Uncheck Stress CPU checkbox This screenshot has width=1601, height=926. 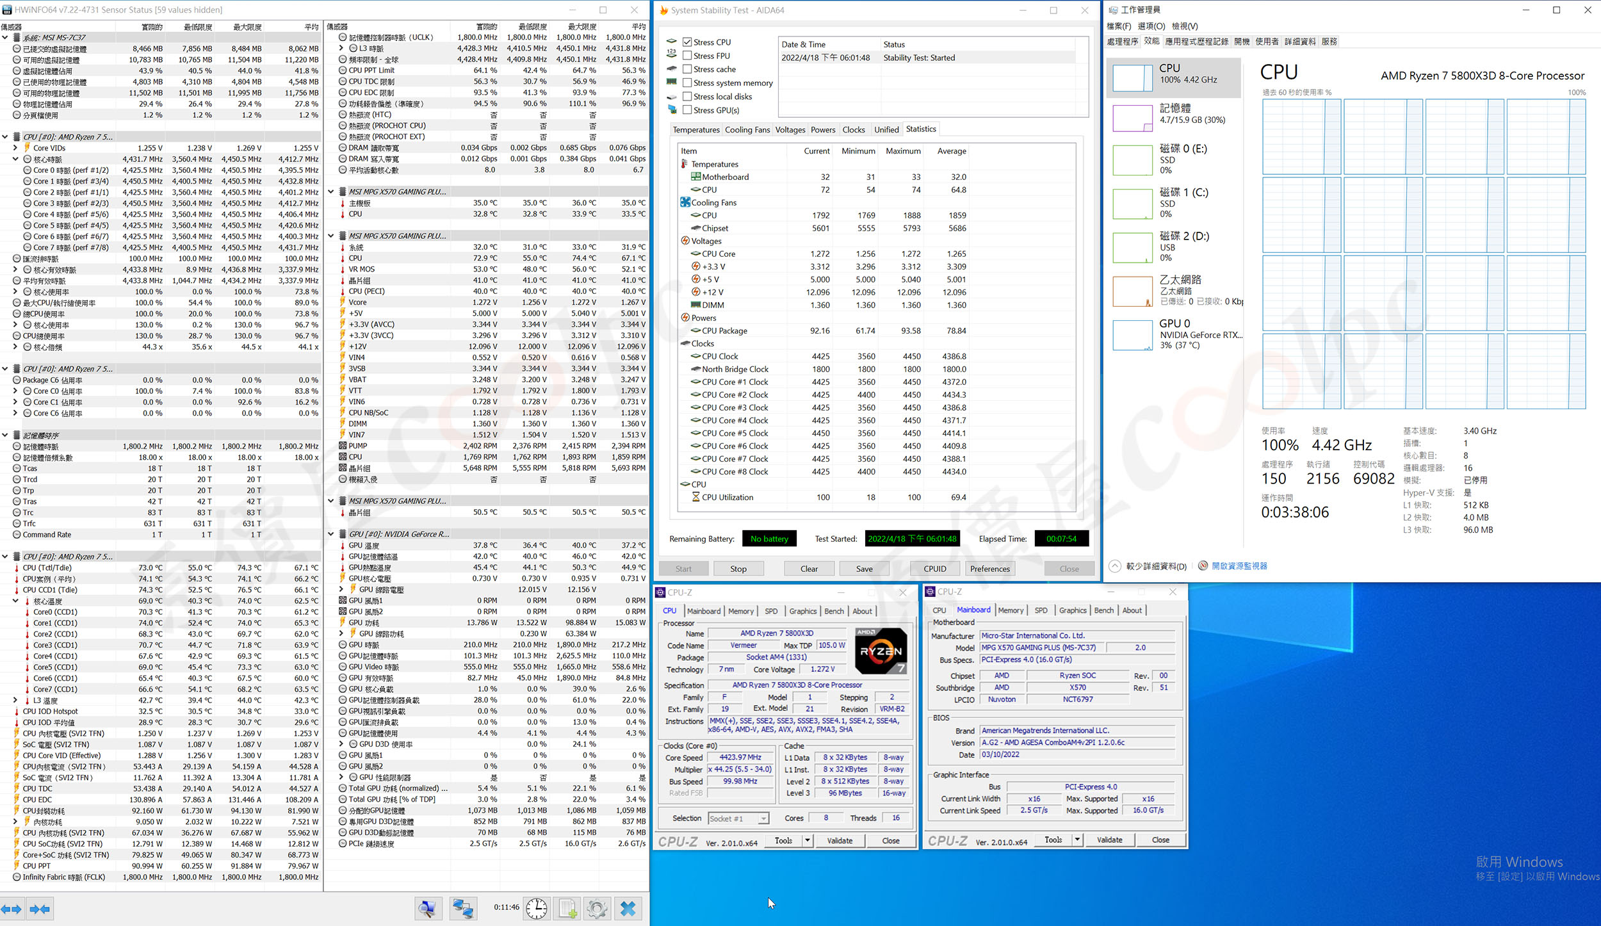pos(687,42)
